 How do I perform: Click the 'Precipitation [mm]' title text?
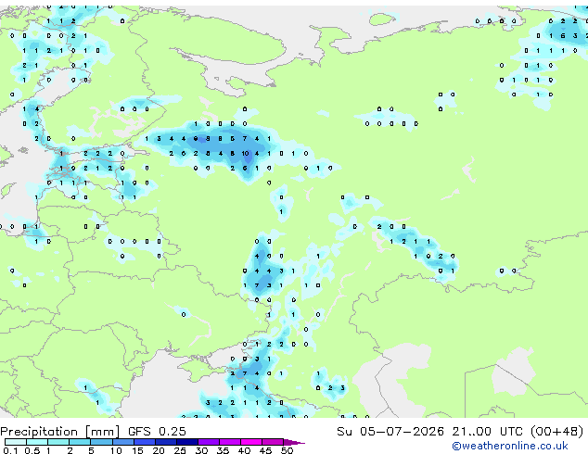pyautogui.click(x=60, y=432)
